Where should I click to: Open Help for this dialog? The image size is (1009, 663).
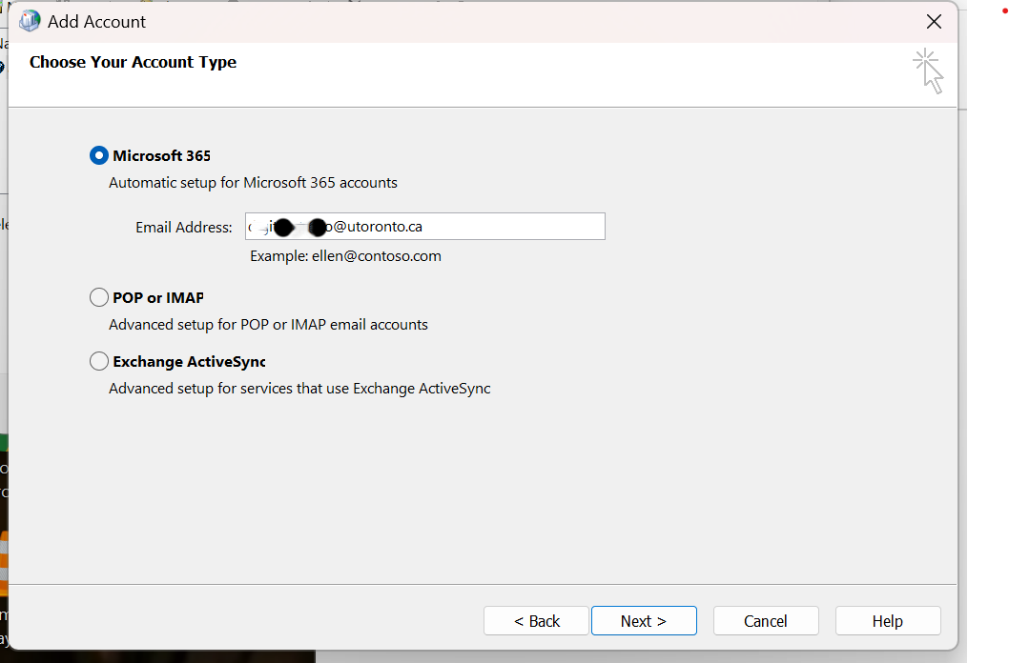887,621
